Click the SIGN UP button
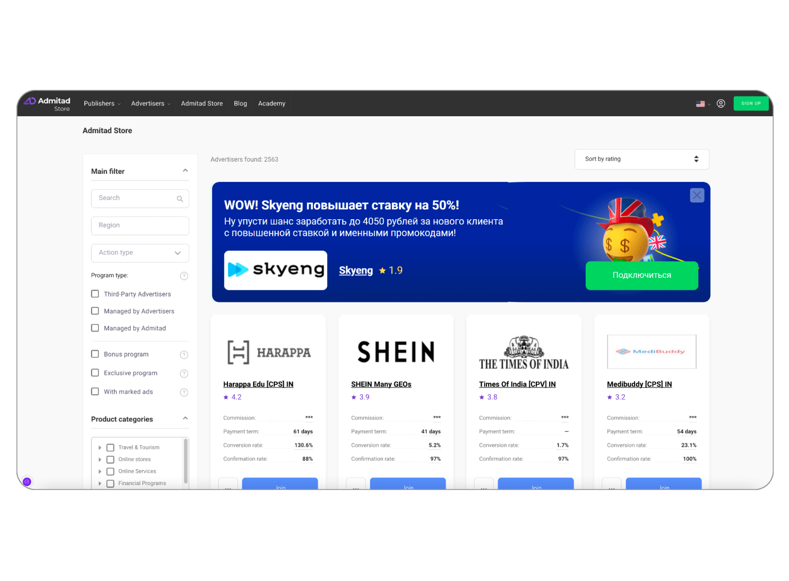Screen dimensions: 789x581 coord(751,103)
